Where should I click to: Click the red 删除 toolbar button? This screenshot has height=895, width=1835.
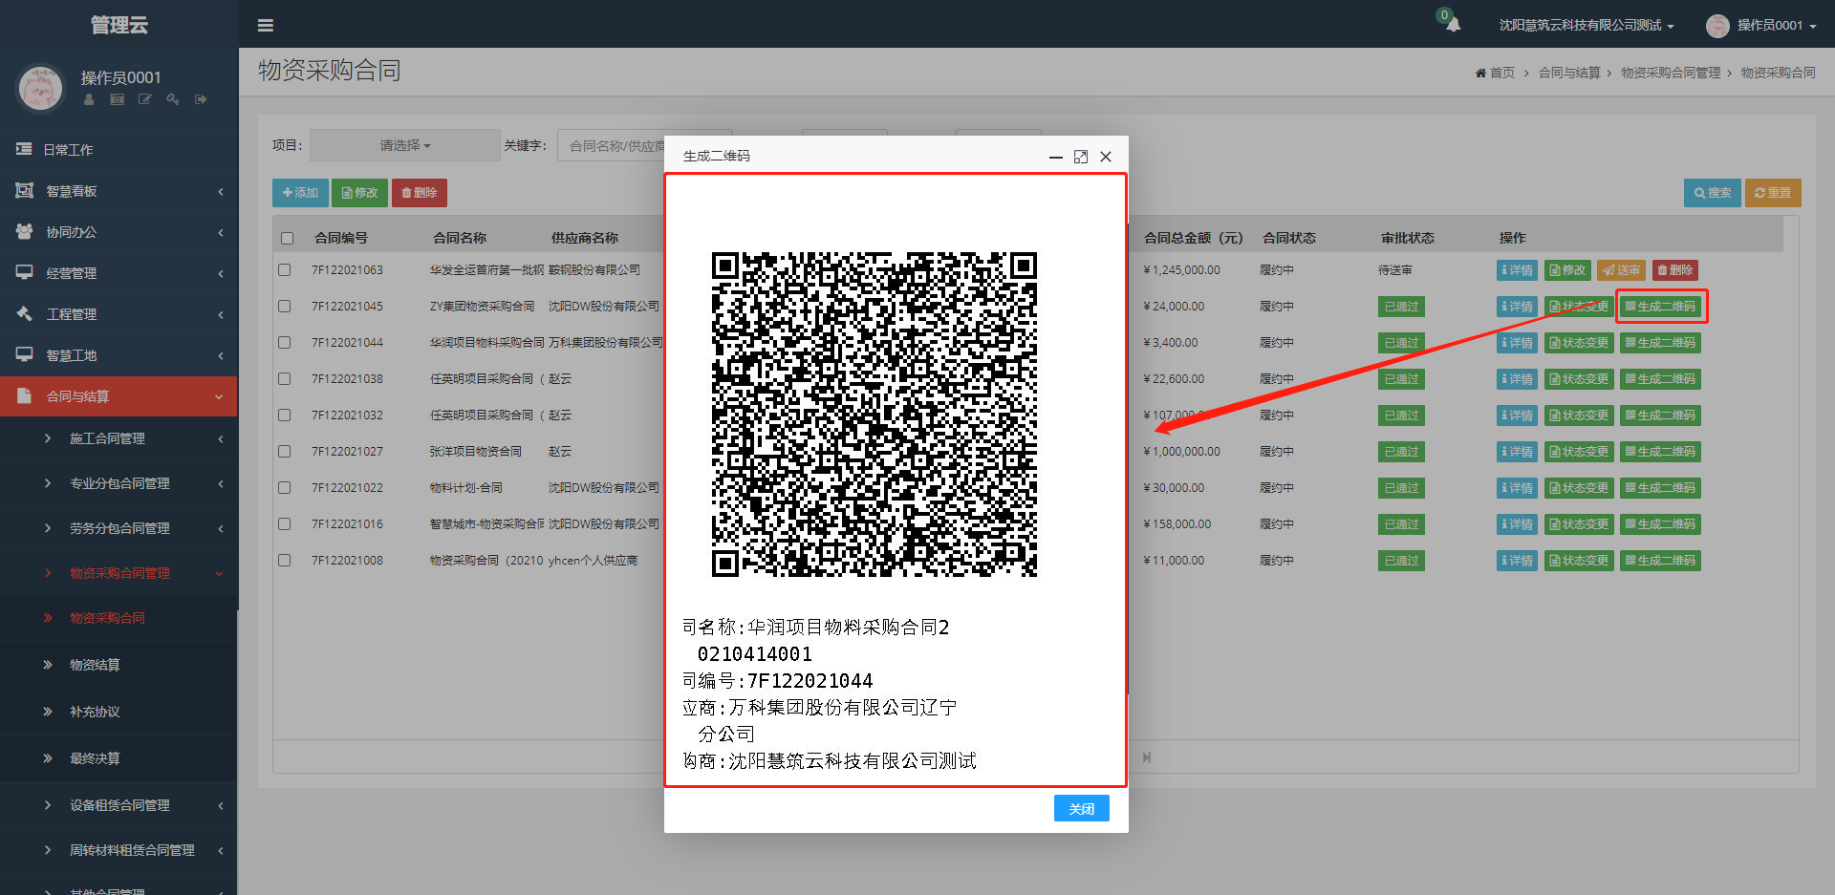(x=419, y=193)
